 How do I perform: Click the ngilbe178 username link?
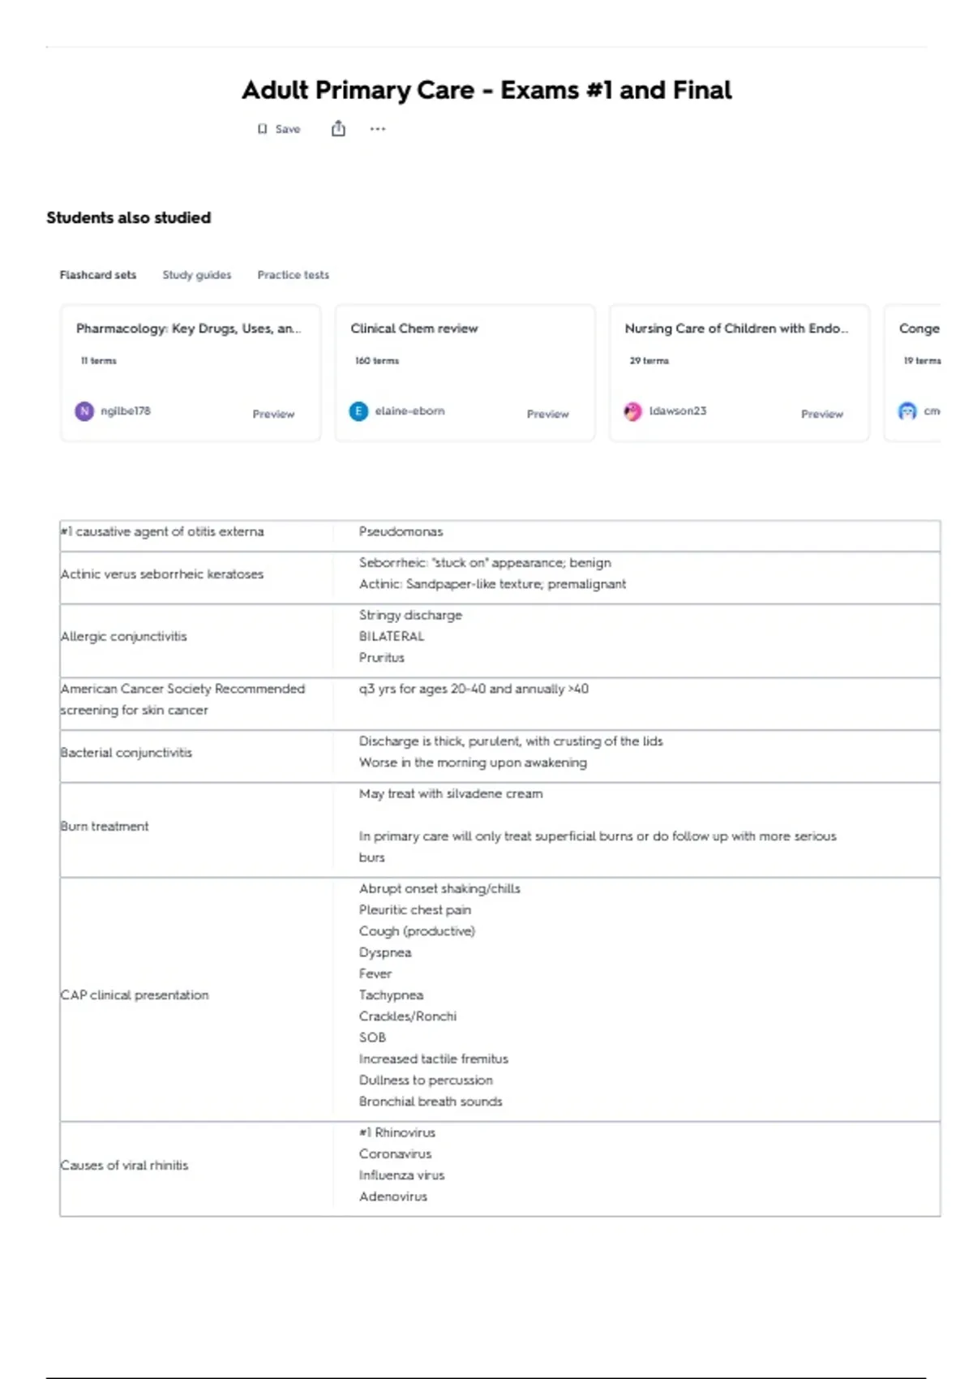pos(126,411)
